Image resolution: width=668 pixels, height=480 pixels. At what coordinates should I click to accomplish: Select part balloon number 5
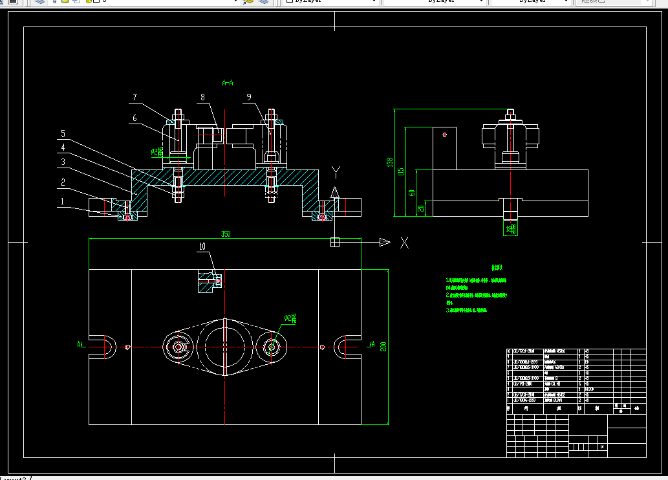click(x=63, y=133)
